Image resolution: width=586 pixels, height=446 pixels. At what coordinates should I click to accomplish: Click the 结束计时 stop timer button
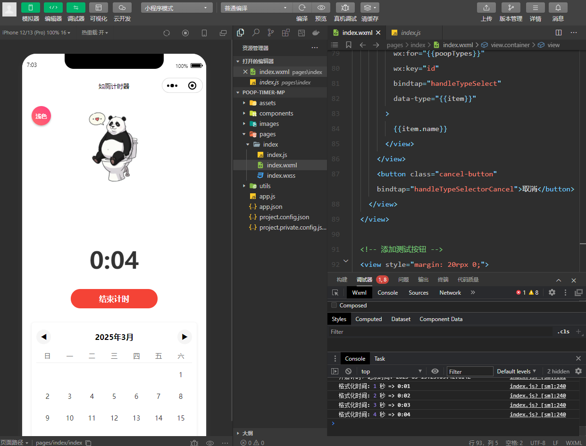114,299
